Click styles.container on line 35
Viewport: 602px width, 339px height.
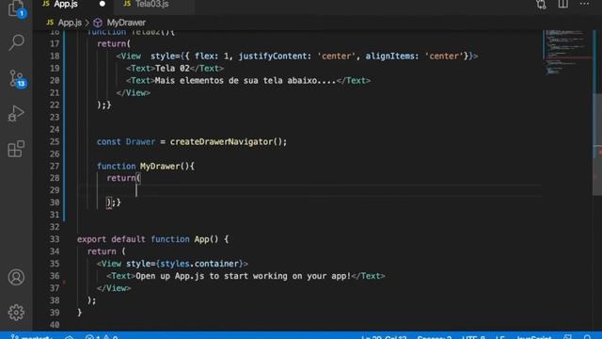[199, 264]
